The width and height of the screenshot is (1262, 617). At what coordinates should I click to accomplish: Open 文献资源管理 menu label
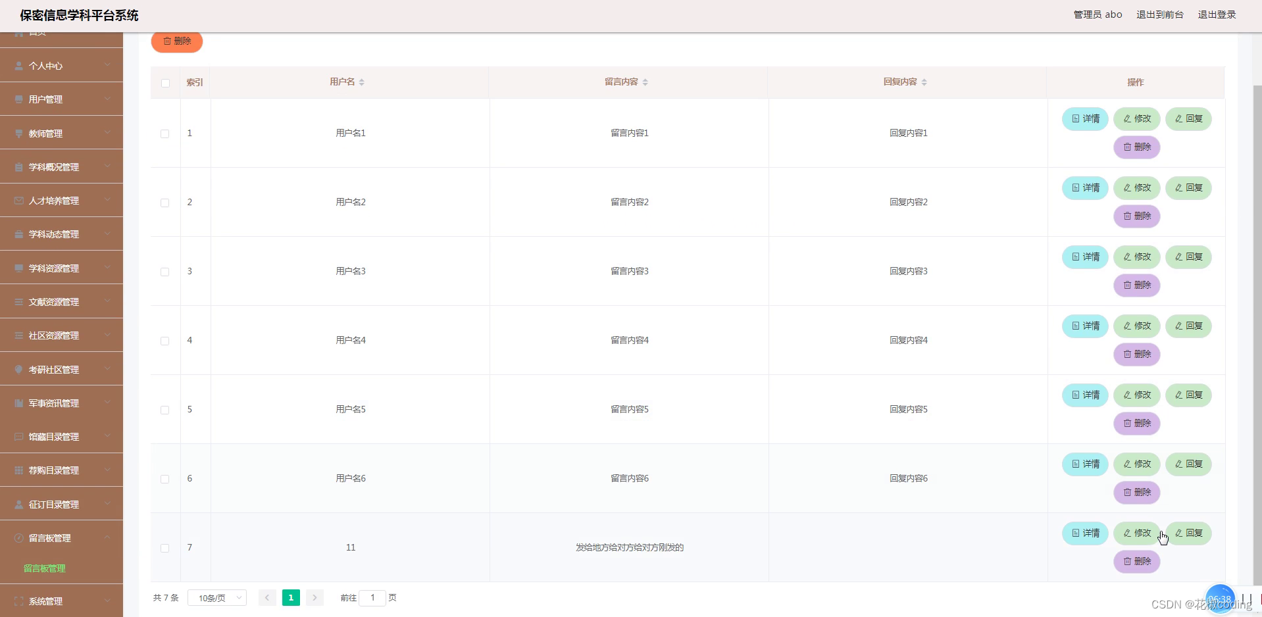pos(54,302)
